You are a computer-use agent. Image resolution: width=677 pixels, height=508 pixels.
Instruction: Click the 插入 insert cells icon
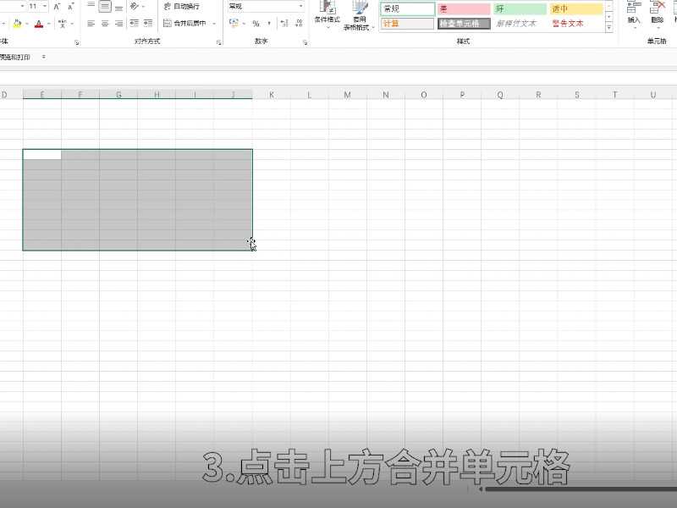click(633, 12)
